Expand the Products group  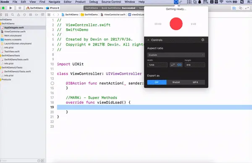tap(6, 79)
